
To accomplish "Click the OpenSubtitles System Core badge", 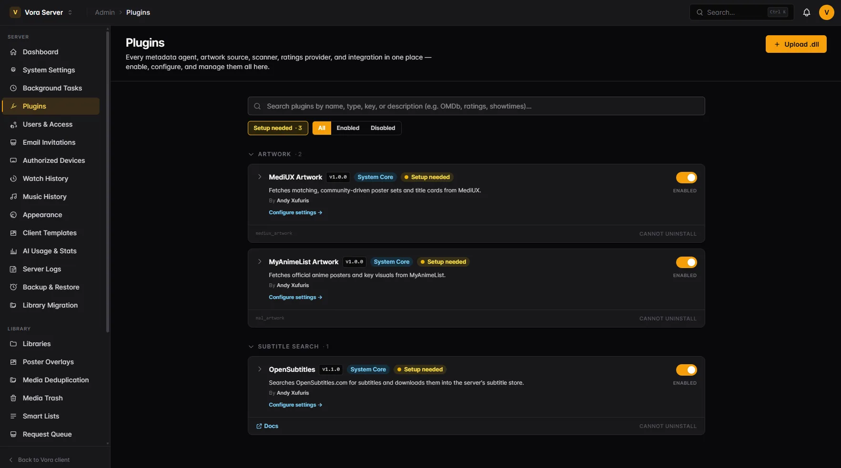I will (x=368, y=369).
